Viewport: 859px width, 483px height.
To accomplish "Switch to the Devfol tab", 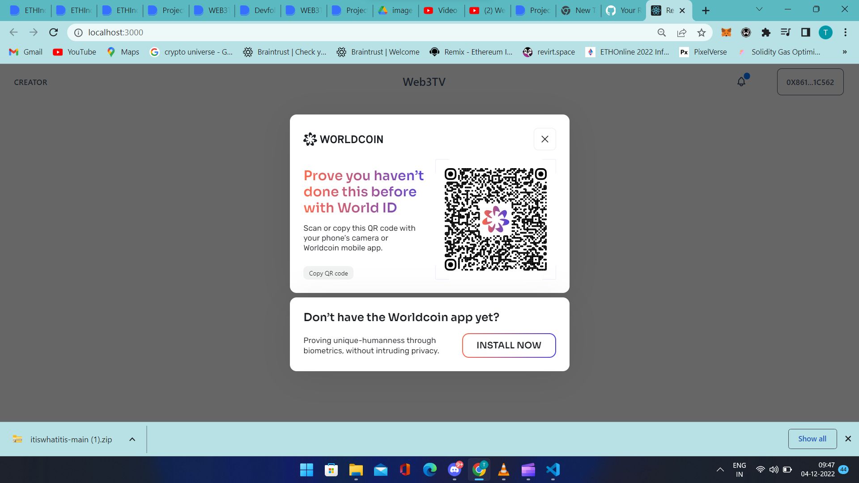I will [x=258, y=10].
